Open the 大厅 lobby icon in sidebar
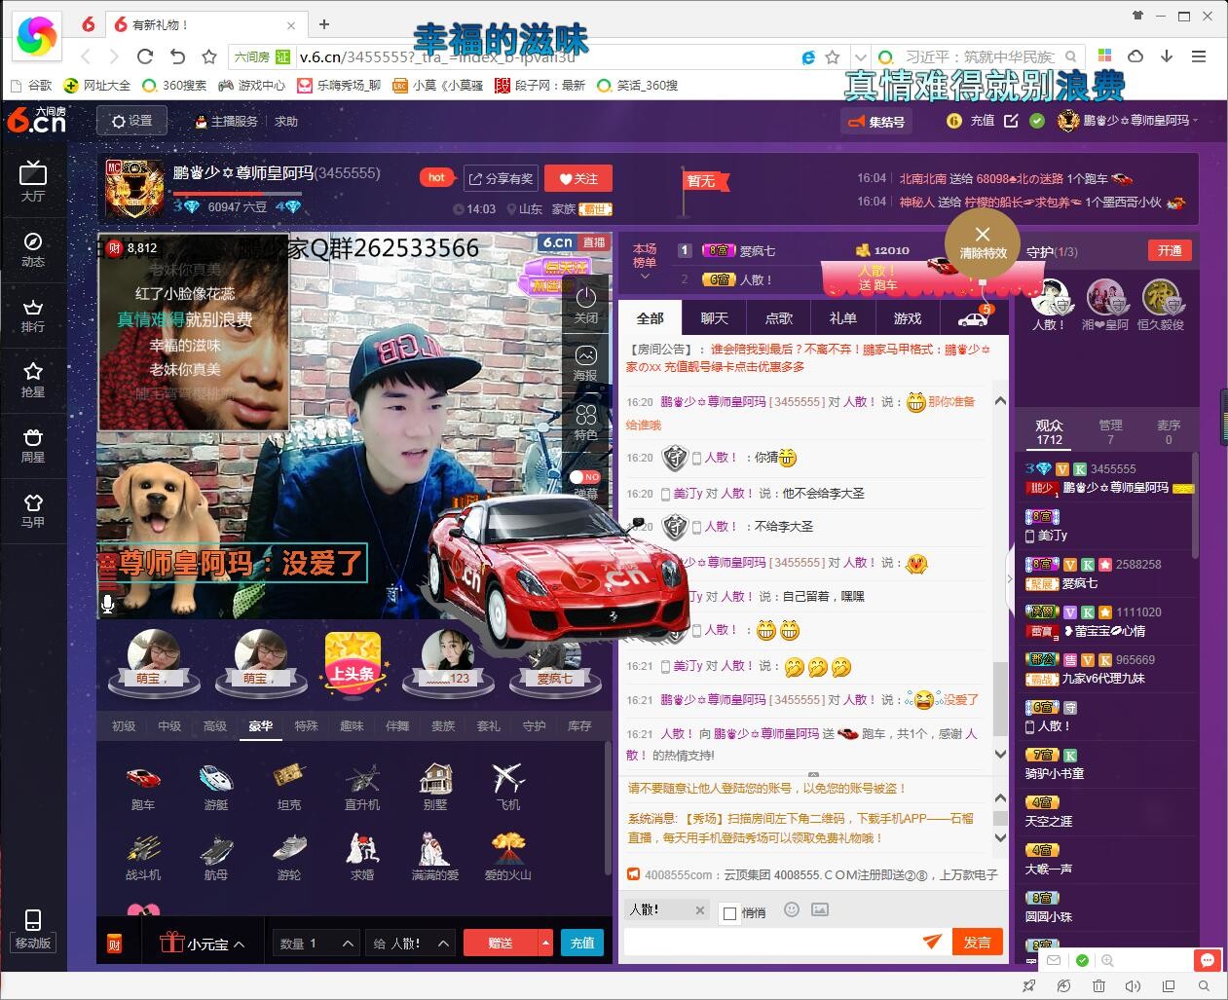This screenshot has height=1000, width=1228. (x=33, y=181)
